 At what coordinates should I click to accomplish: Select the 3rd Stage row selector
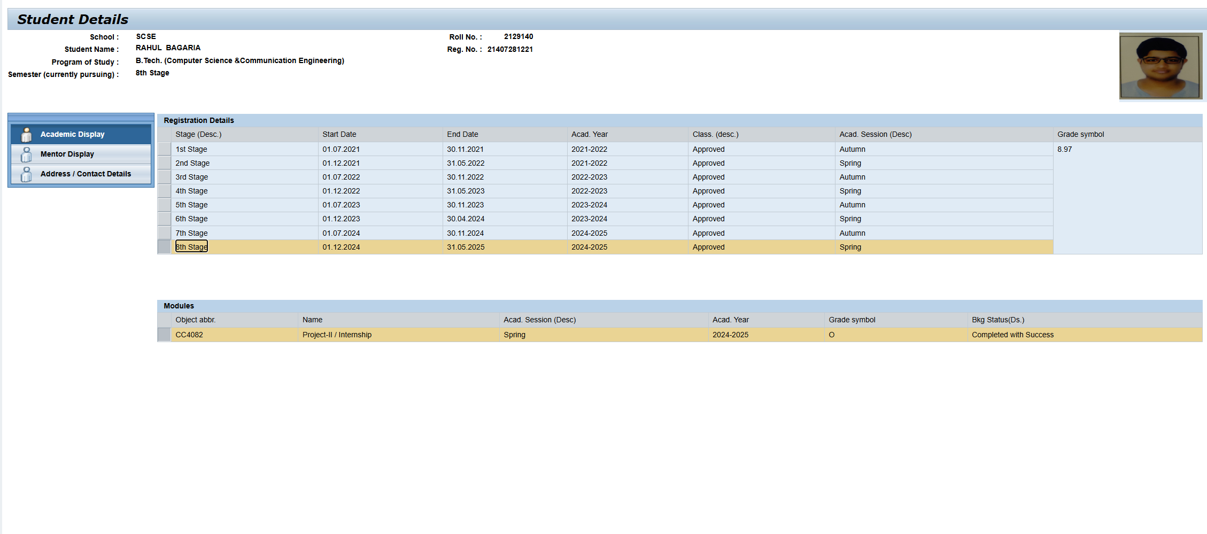point(164,177)
